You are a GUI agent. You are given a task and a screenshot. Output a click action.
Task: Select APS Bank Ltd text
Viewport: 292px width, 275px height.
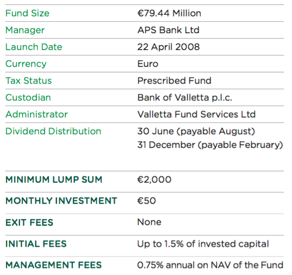pos(169,30)
